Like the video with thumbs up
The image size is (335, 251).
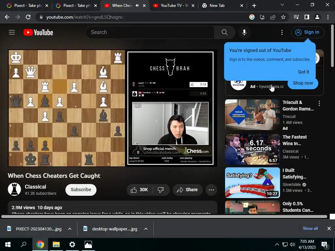139,190
